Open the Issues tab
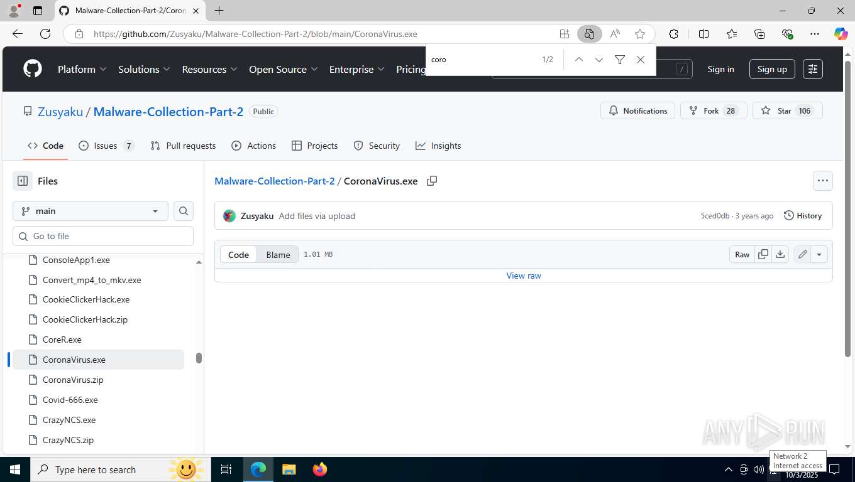 point(106,146)
